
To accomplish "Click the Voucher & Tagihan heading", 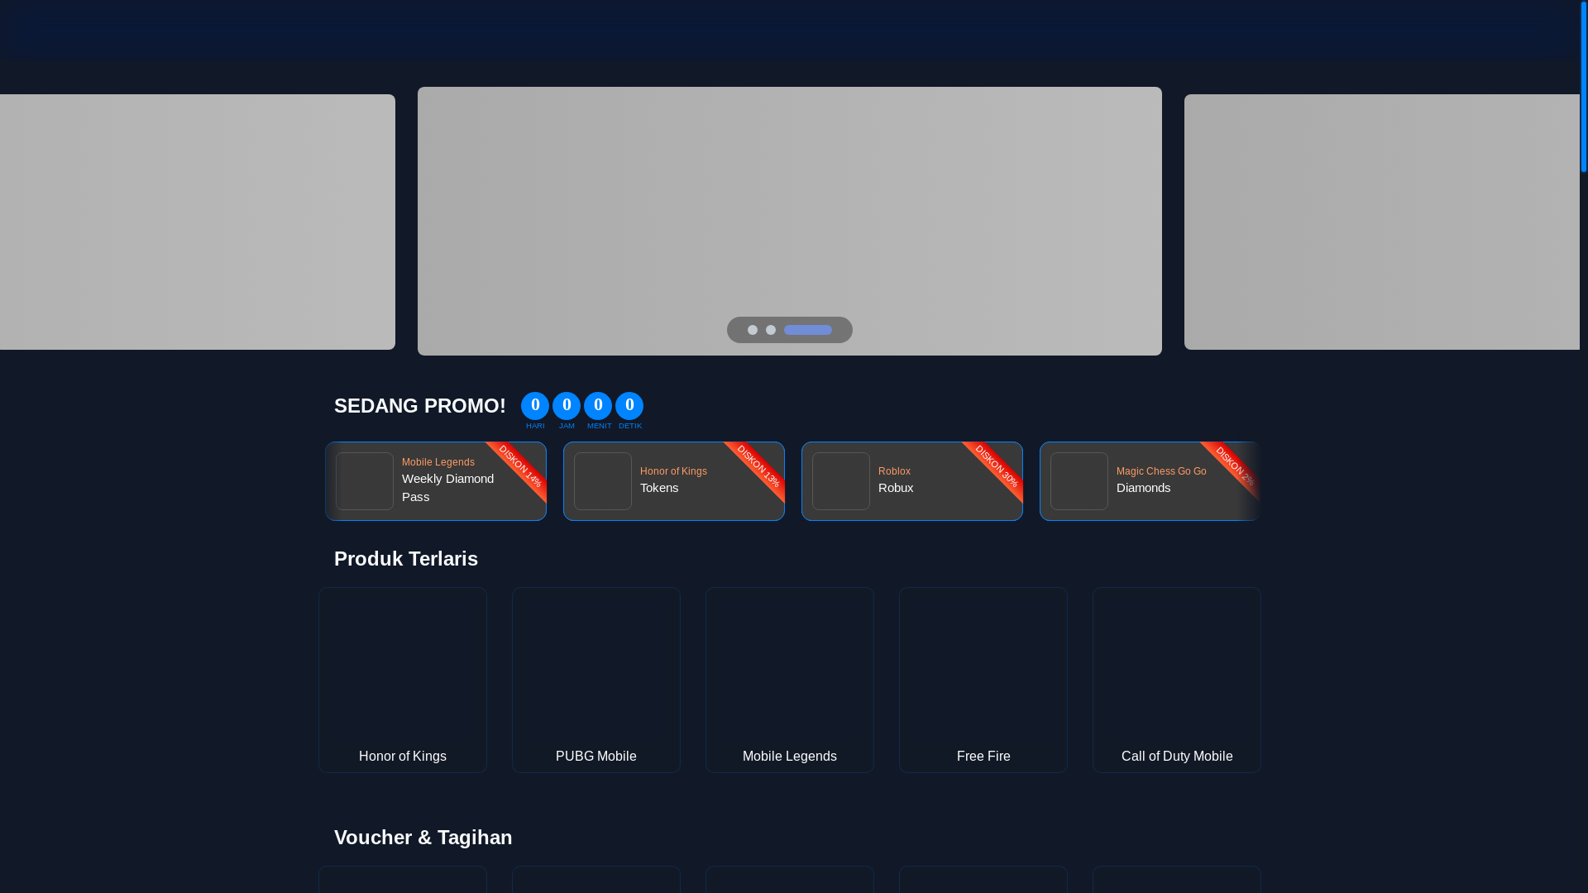I will coord(423,838).
